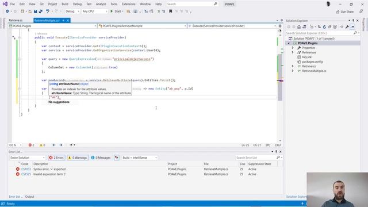Image resolution: width=368 pixels, height=207 pixels.
Task: Click the warnings count indicator below editor
Action: (42, 145)
